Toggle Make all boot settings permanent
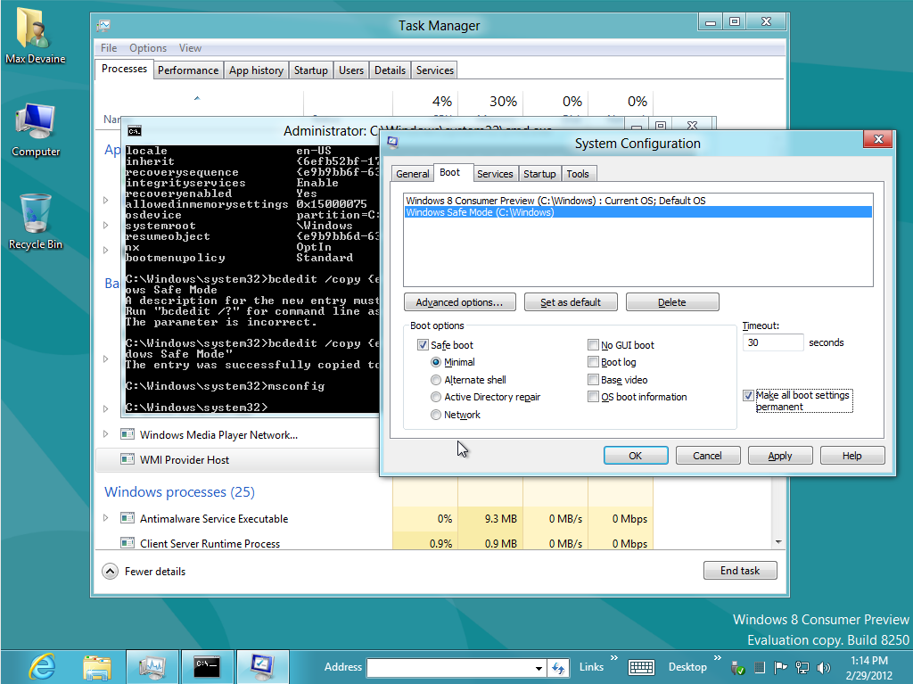The width and height of the screenshot is (913, 684). click(x=748, y=396)
